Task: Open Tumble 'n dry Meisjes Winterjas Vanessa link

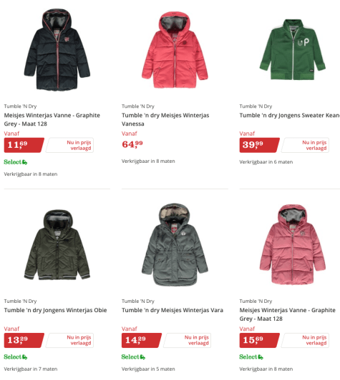Action: pyautogui.click(x=165, y=119)
